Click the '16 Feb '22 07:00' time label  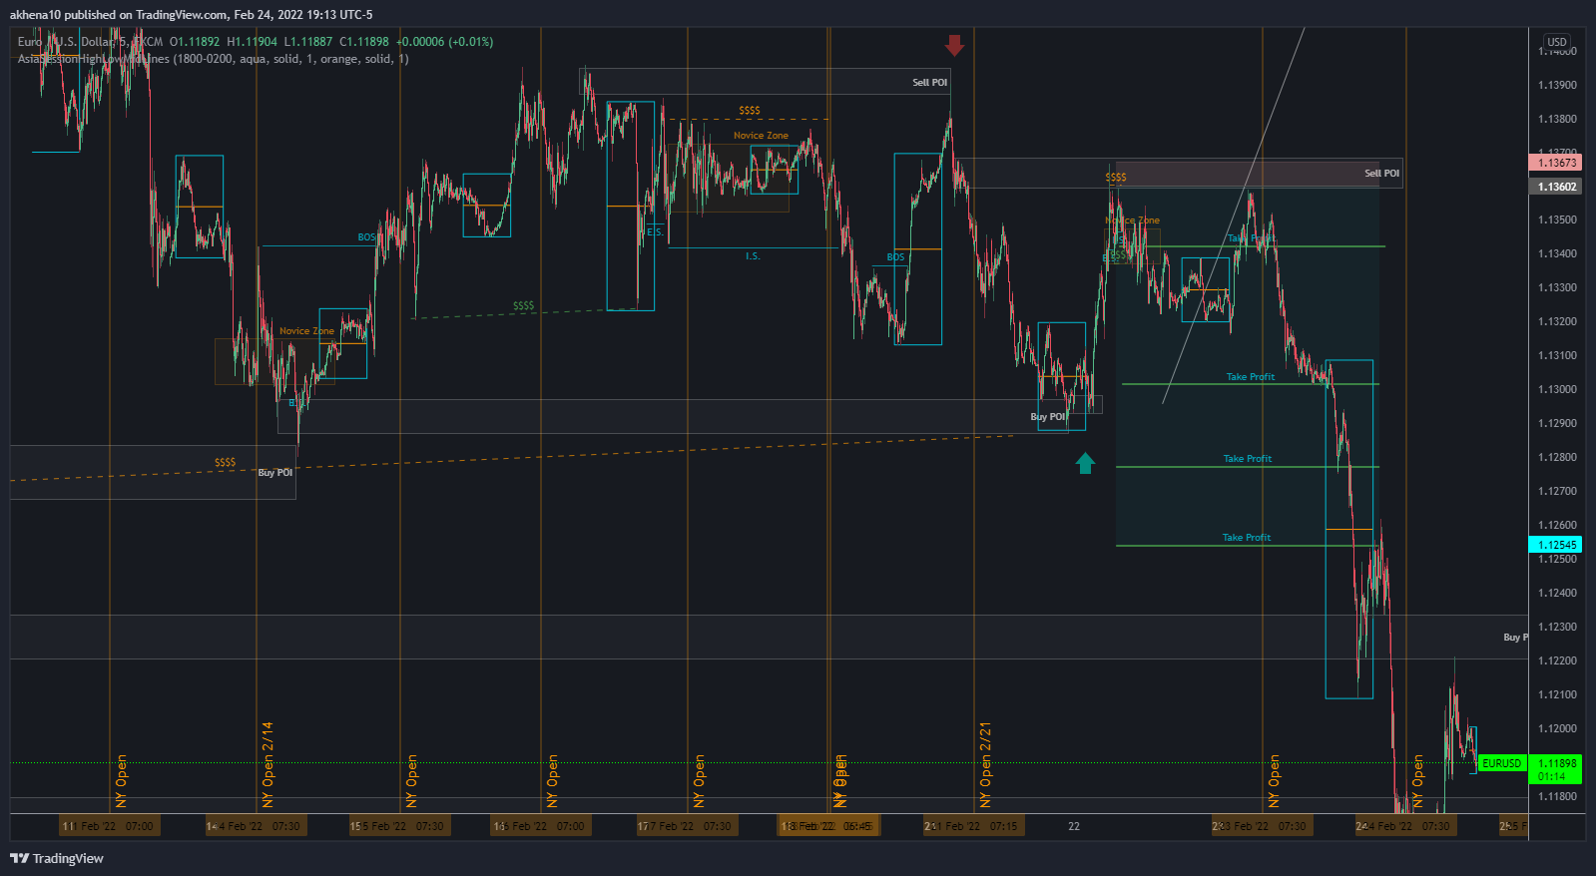tap(539, 826)
